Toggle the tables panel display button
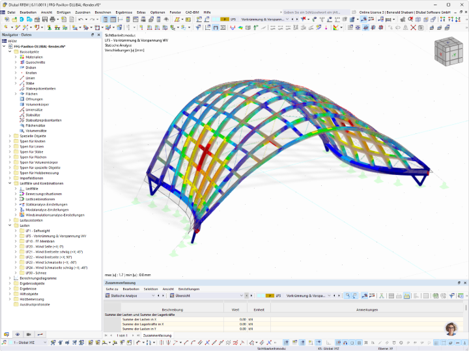Image resolution: width=469 pixels, height=351 pixels. click(113, 19)
